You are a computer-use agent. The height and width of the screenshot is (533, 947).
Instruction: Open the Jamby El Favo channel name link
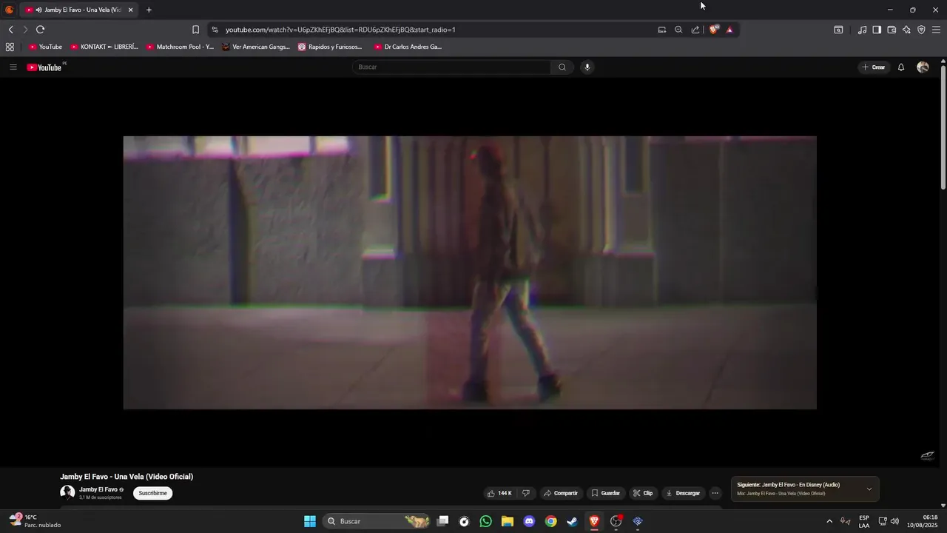click(x=98, y=489)
